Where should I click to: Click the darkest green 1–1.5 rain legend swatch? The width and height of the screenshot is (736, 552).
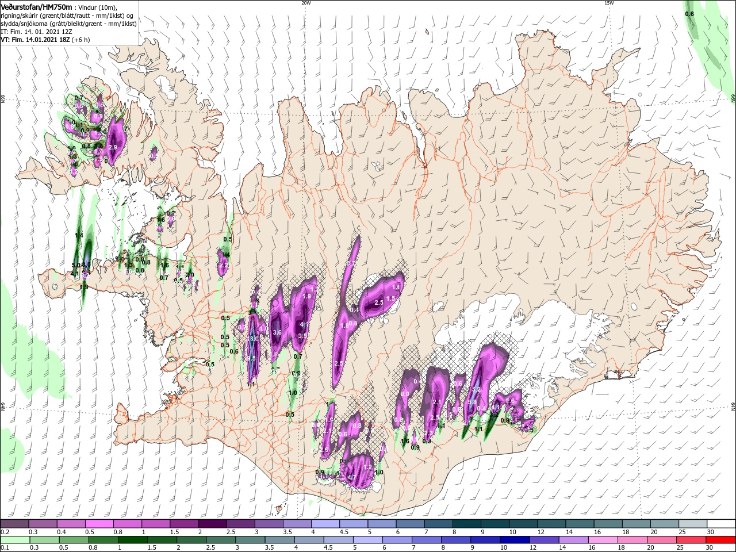133,540
